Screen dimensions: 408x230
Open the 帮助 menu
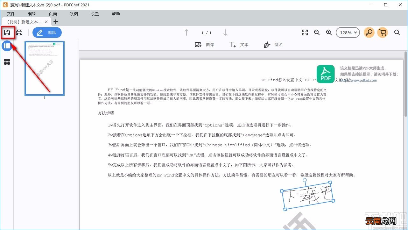pyautogui.click(x=116, y=14)
